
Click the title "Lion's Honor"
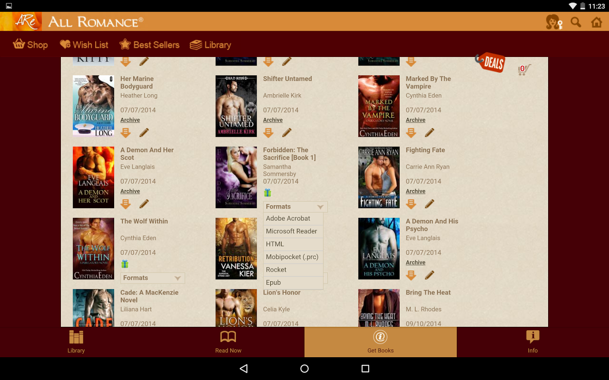(x=282, y=293)
